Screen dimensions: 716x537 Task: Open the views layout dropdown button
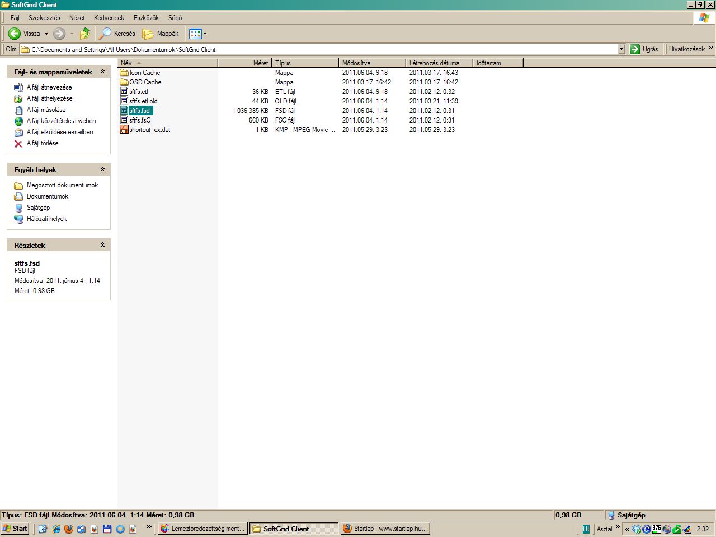[x=198, y=34]
